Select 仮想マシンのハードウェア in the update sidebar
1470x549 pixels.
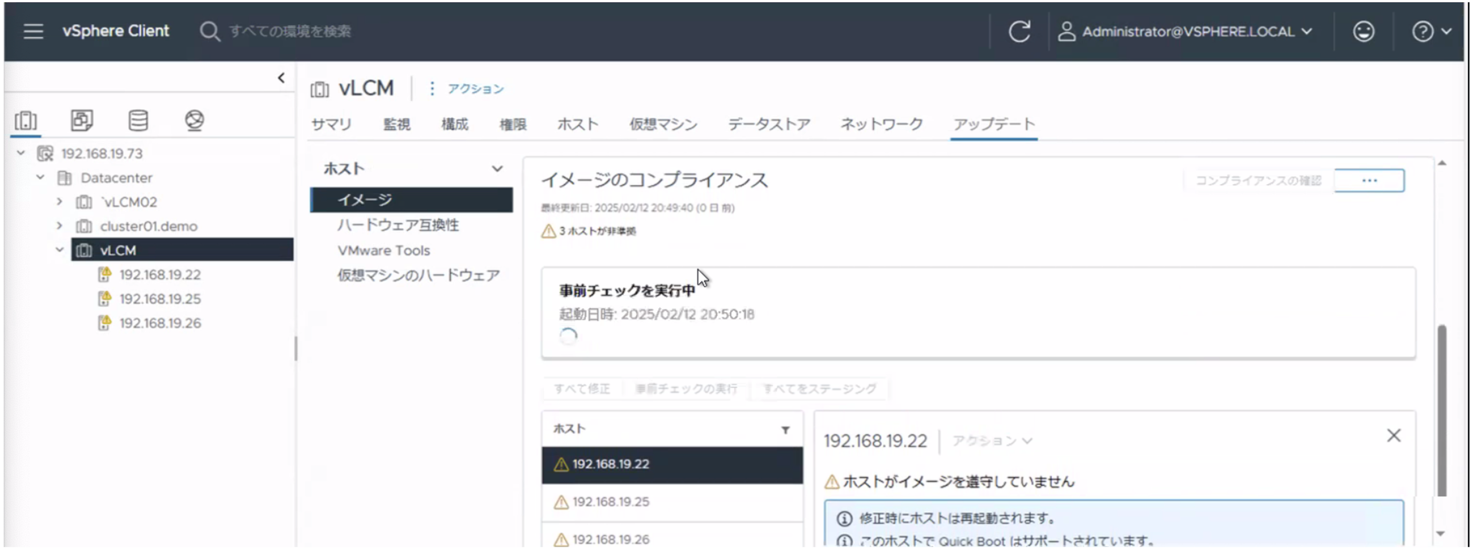418,276
